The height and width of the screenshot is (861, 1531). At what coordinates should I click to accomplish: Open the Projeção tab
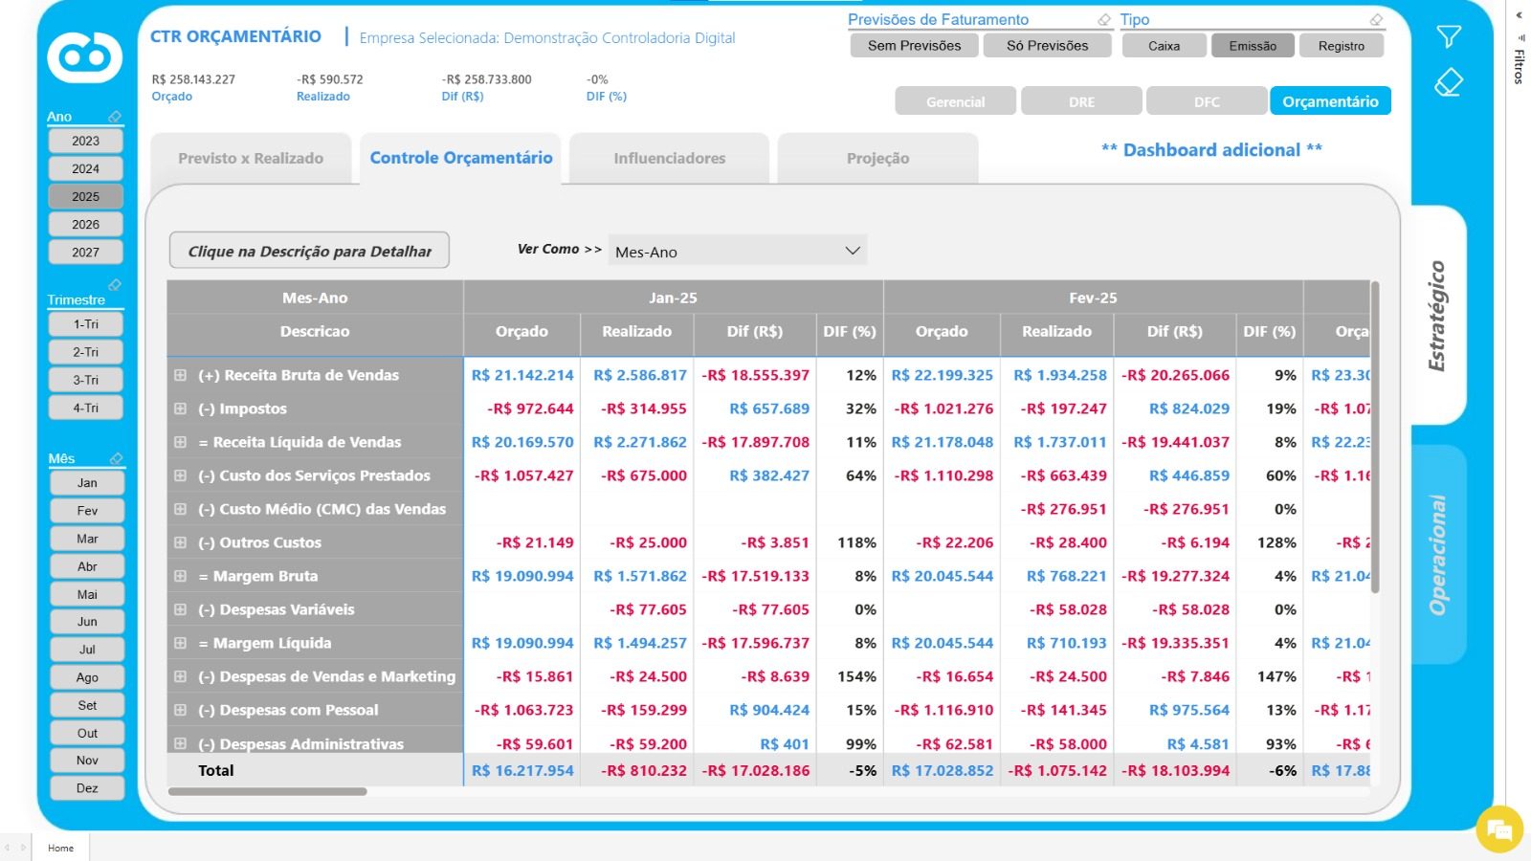point(877,159)
